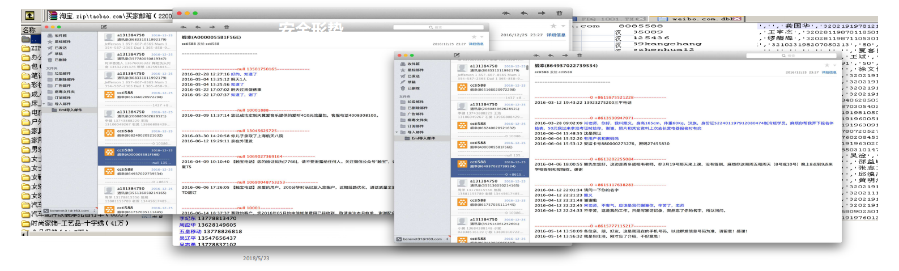Click the search field in the front mail window
Screen dimensions: 899x271
pyautogui.click(x=792, y=56)
